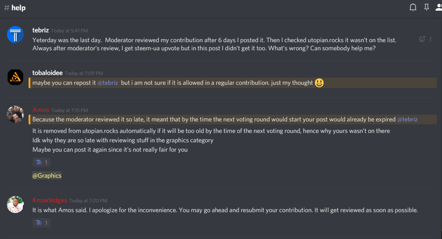
Task: Toggle reaction under Amos's message
Action: click(x=41, y=162)
